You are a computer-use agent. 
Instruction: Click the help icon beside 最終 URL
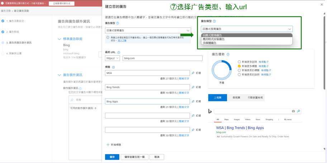(x=119, y=52)
